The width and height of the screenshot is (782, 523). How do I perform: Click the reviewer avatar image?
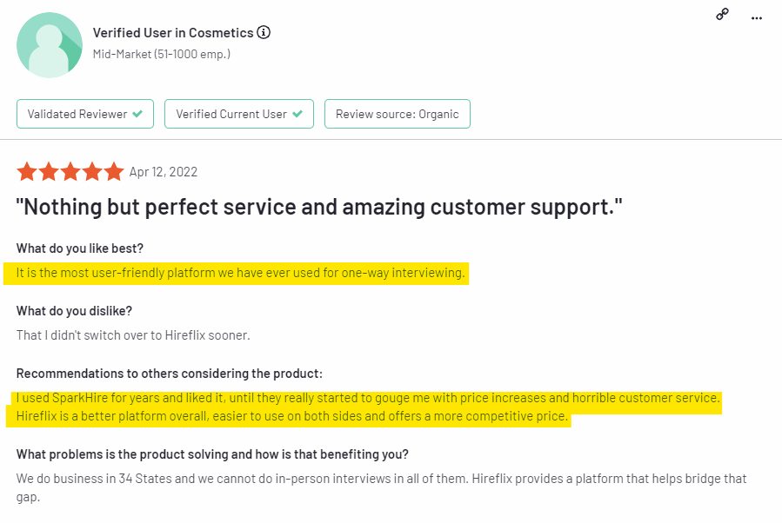pyautogui.click(x=50, y=45)
